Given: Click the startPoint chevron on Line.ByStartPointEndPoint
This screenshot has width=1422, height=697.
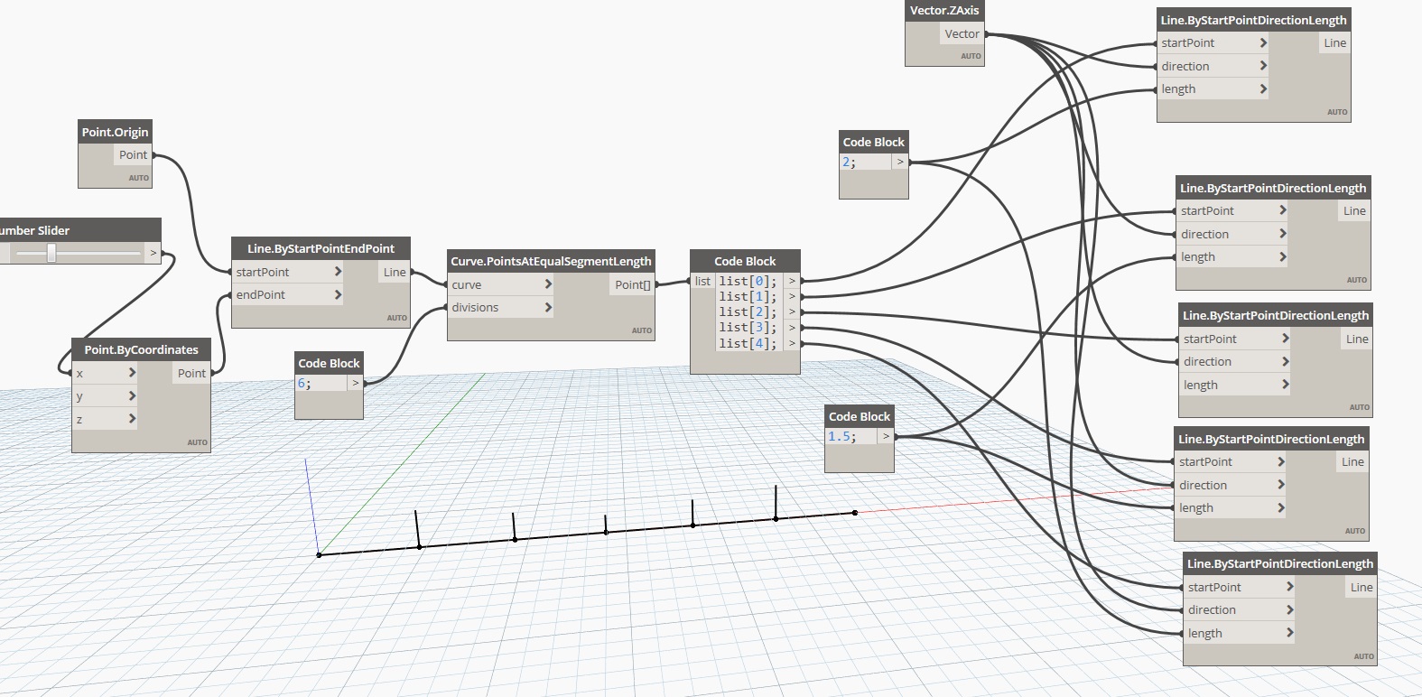Looking at the screenshot, I should [338, 272].
